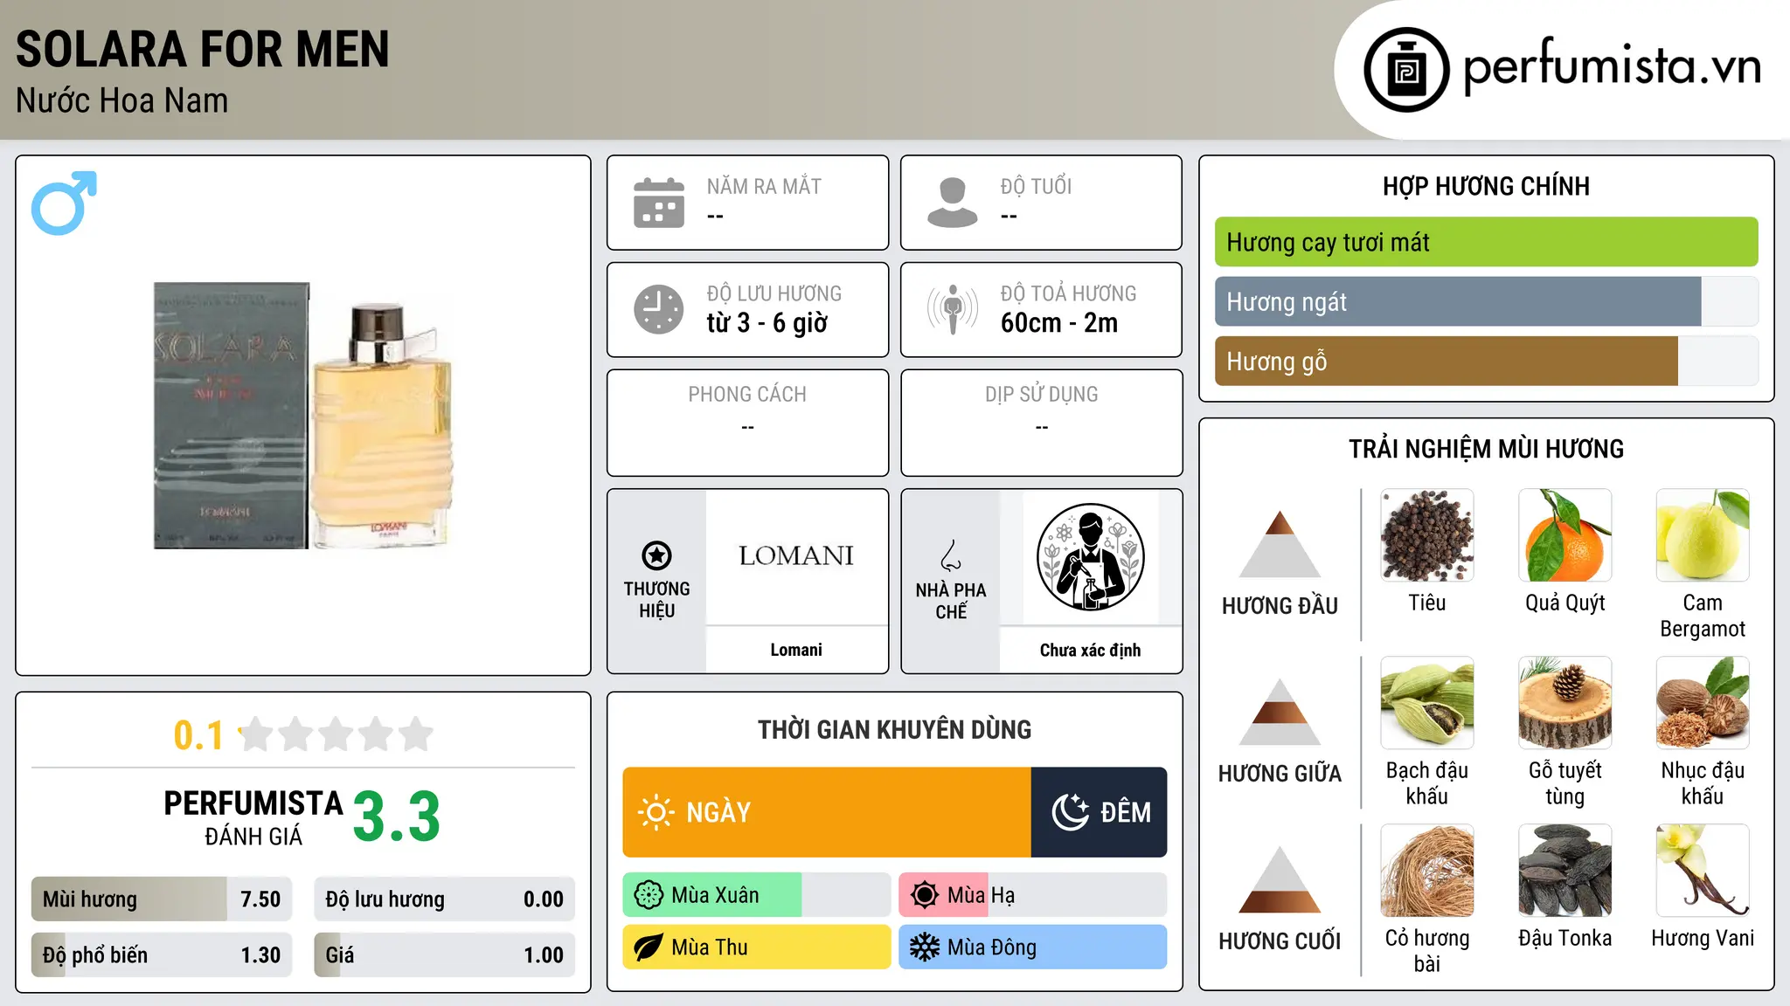Click the Trải nghiệm mùi hương heading

point(1486,449)
